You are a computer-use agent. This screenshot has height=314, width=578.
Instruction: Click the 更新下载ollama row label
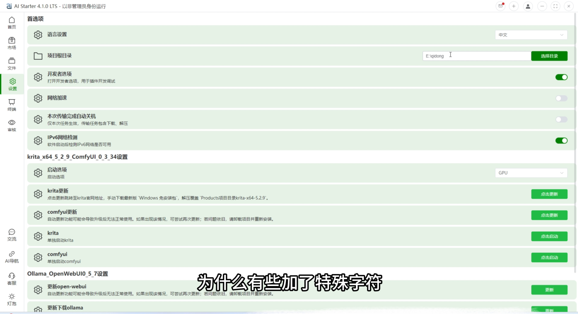65,307
